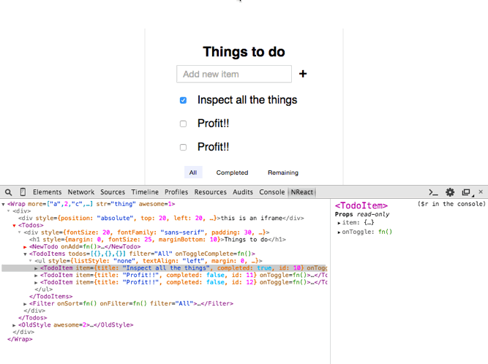
Task: Collapse the TodoItems node arrow
Action: (25, 254)
